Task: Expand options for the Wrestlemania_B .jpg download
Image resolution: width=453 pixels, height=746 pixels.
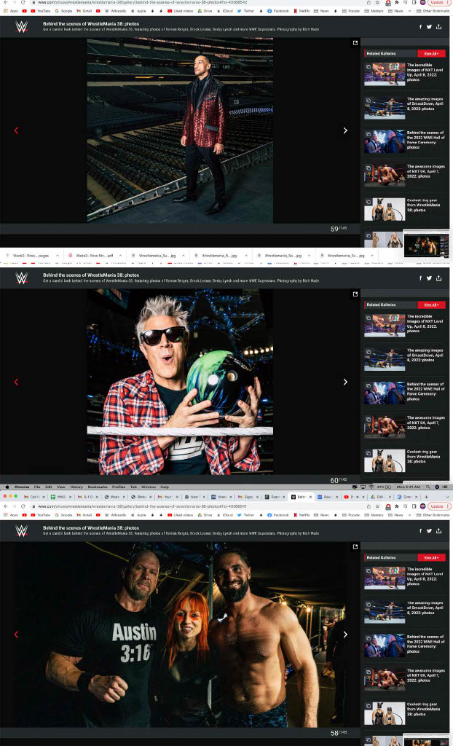Action: pos(245,256)
